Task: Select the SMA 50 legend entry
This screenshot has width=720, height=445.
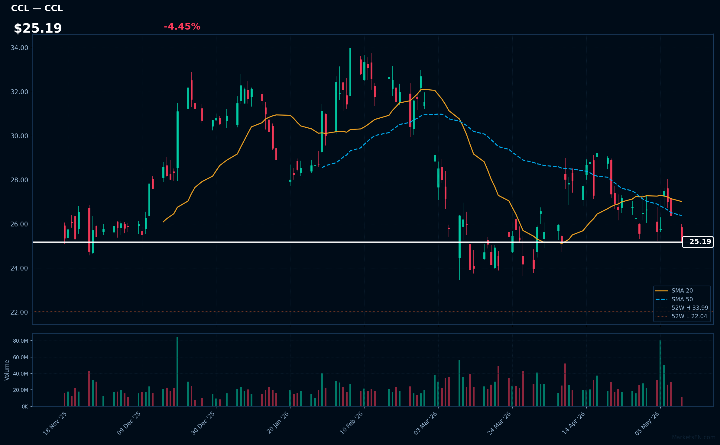Action: pyautogui.click(x=682, y=299)
